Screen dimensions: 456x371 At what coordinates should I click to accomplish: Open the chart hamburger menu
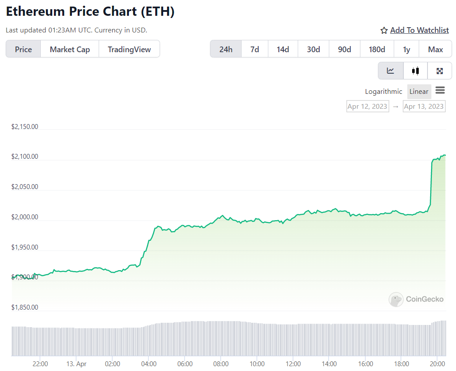click(440, 90)
